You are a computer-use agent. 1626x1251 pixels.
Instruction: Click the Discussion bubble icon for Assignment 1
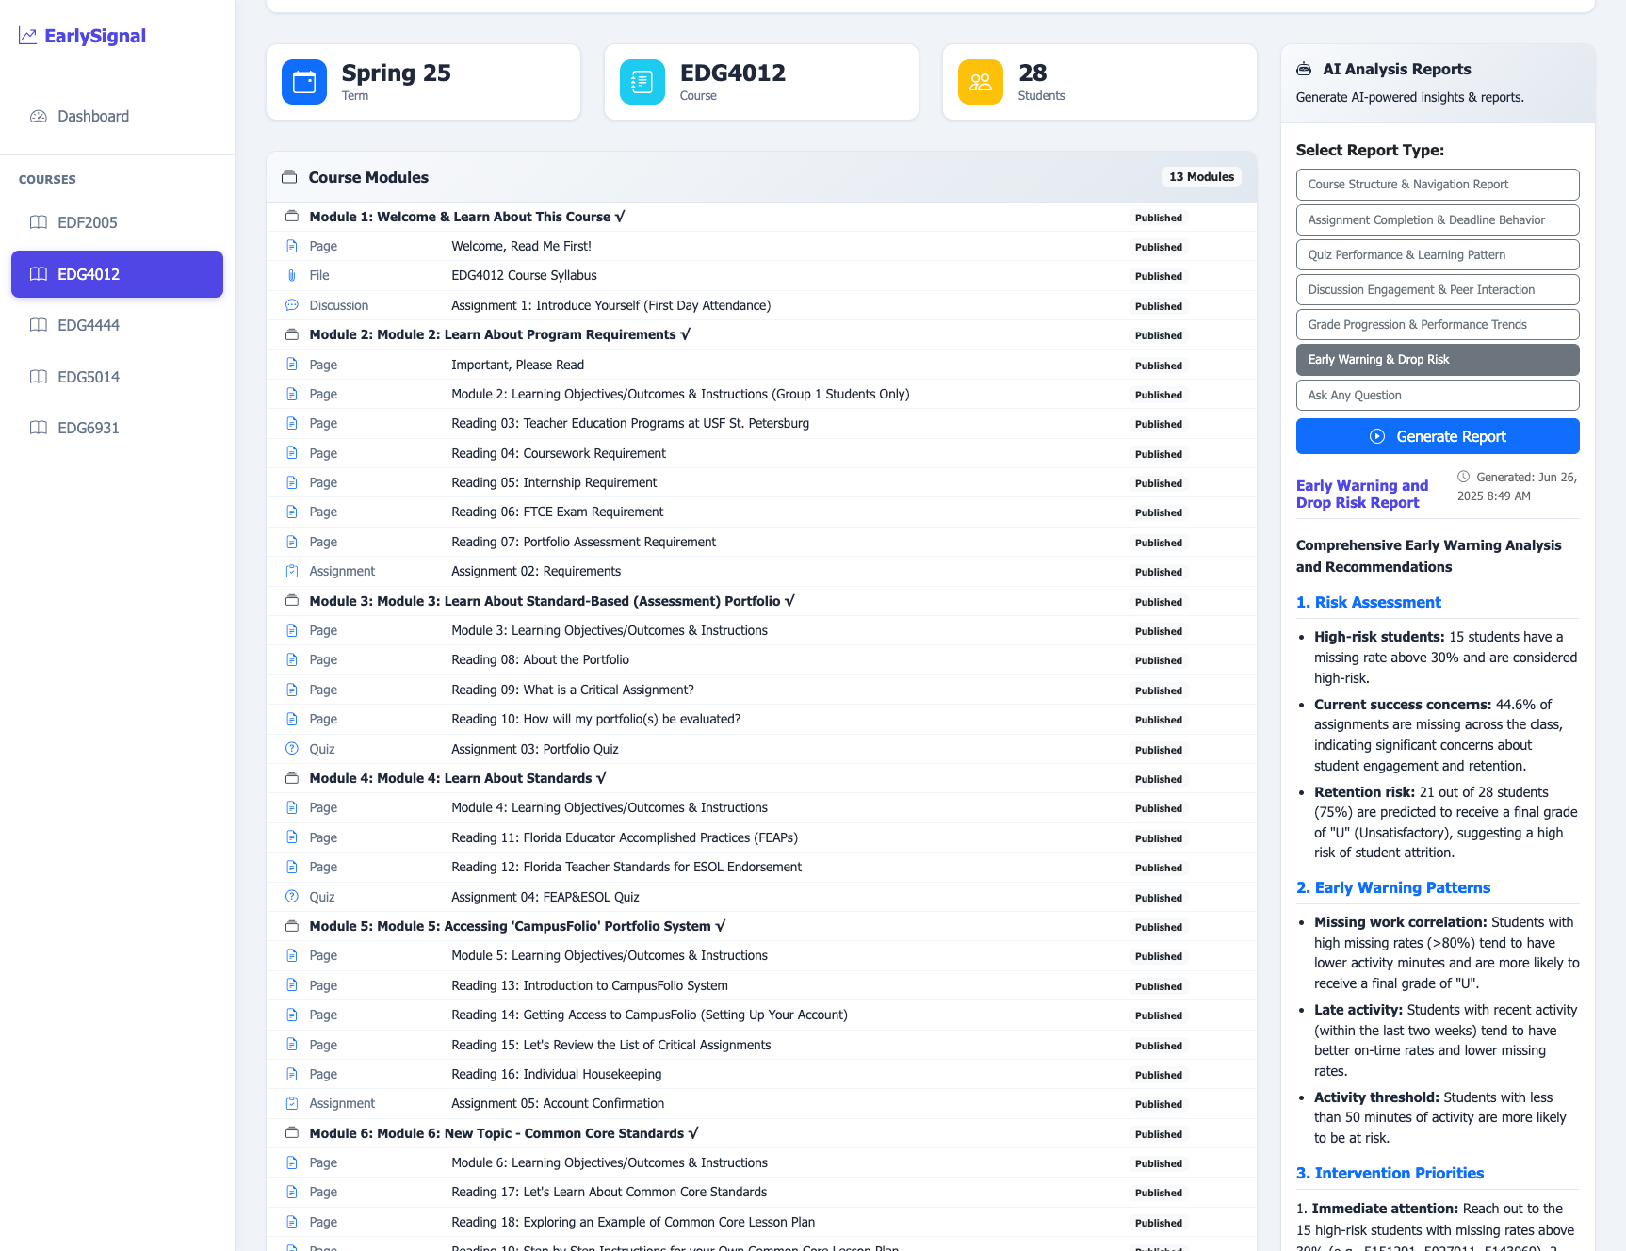291,305
